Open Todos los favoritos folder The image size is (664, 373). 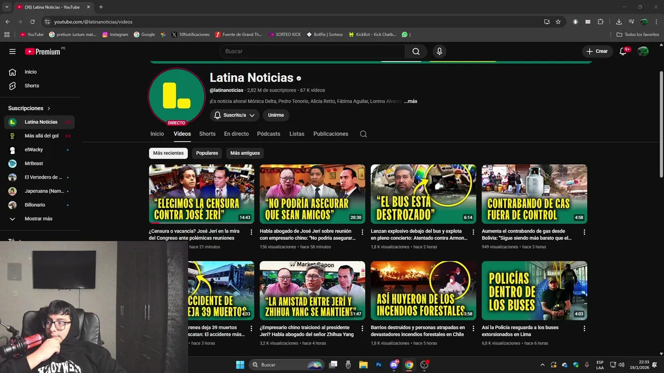[x=638, y=35]
